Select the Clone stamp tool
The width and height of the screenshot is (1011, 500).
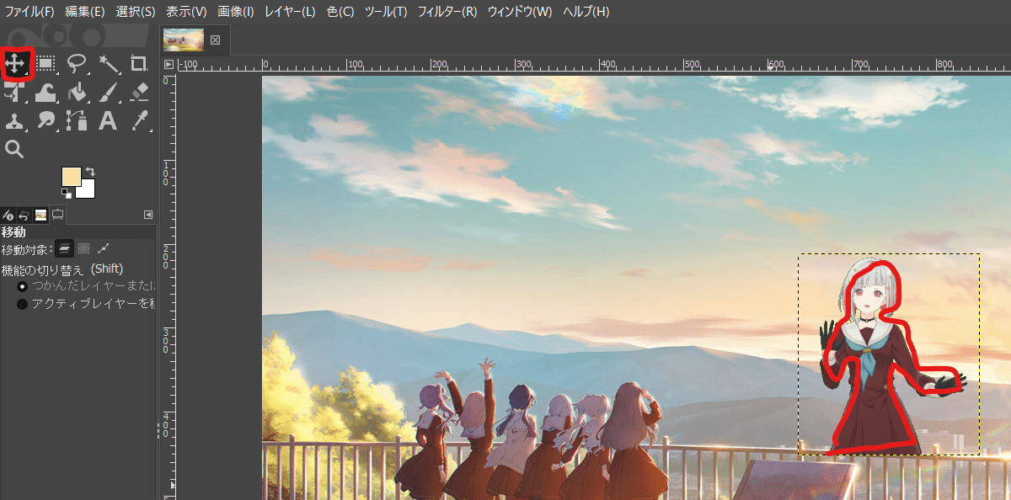(x=15, y=120)
